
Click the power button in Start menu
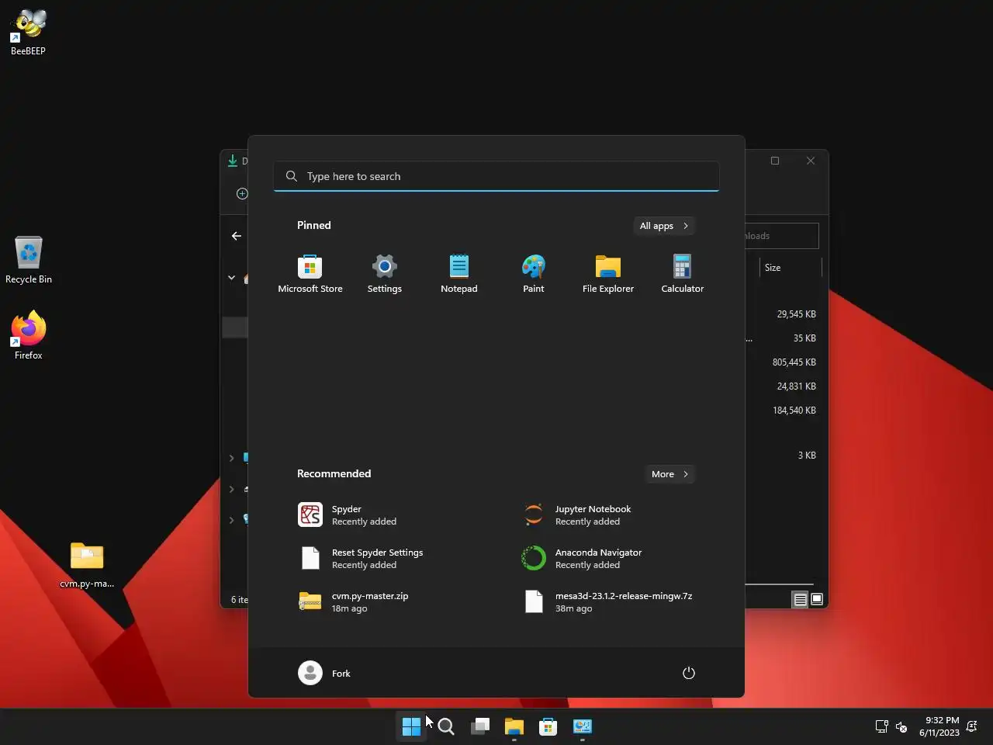tap(689, 673)
